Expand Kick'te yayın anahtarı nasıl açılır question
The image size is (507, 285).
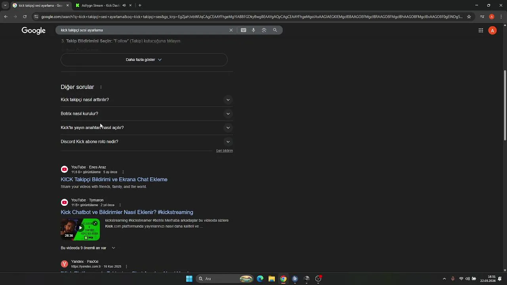click(x=147, y=127)
